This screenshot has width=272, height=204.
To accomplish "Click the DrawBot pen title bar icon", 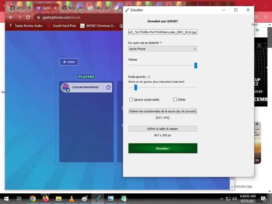I will click(x=127, y=10).
